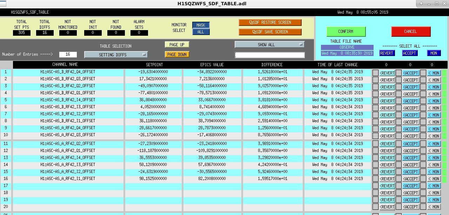449x215 pixels.
Task: Click the red CANCEL button
Action: [x=410, y=32]
